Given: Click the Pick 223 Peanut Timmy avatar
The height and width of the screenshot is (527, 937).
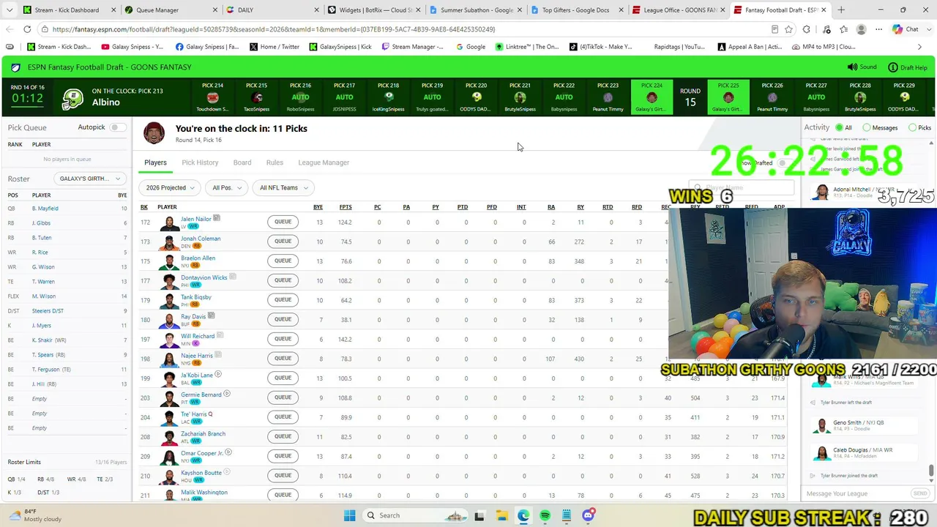Looking at the screenshot, I should tap(608, 97).
